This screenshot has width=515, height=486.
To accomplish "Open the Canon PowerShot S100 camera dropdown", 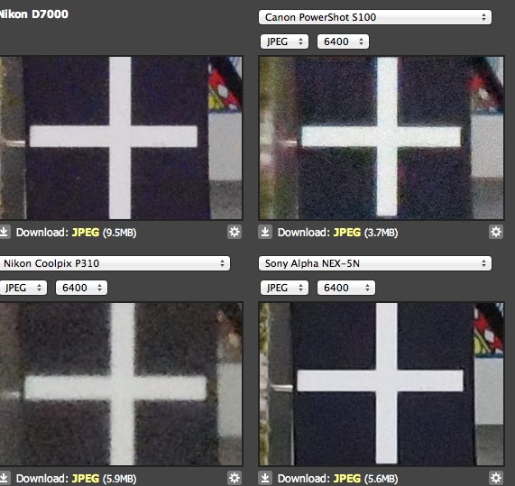I will tap(375, 17).
